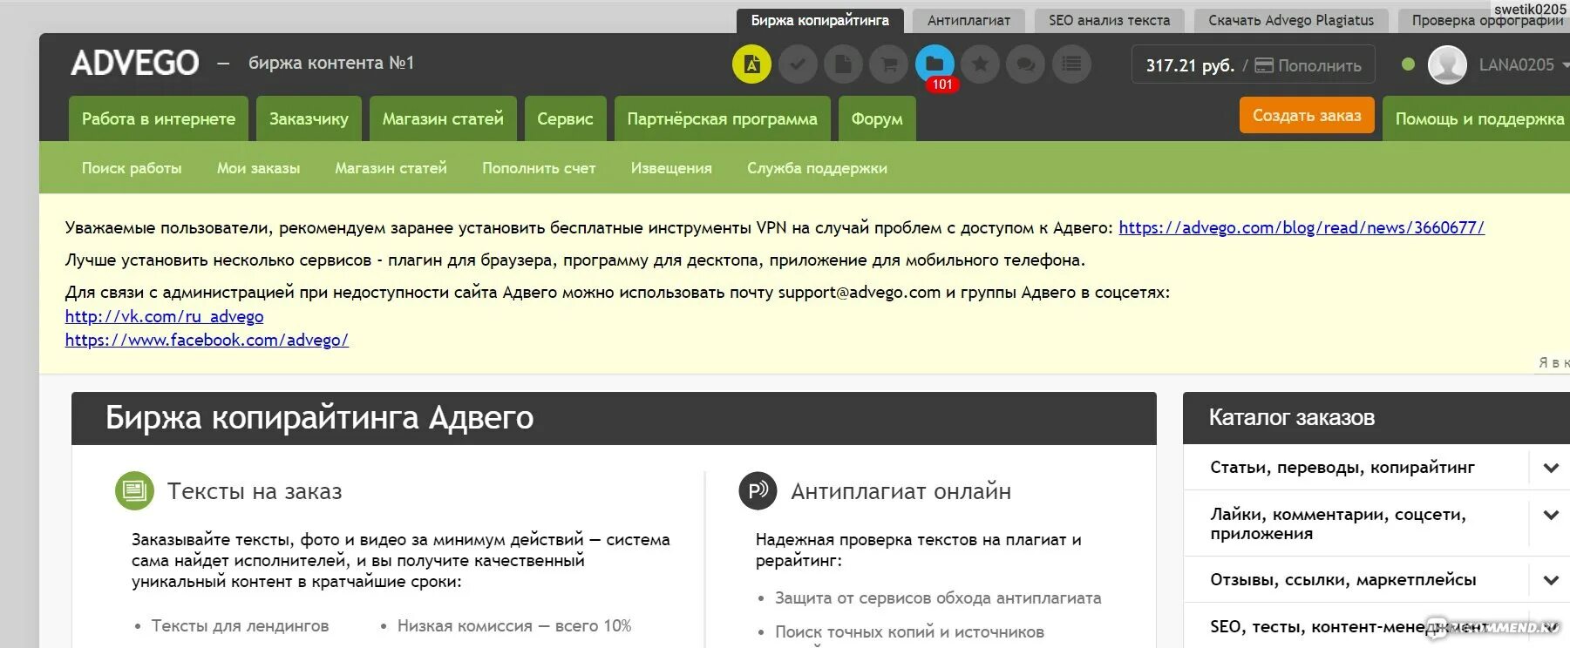Click Защита от сервисов обхода антиплагиата bullet
This screenshot has height=648, width=1570.
coord(938,597)
